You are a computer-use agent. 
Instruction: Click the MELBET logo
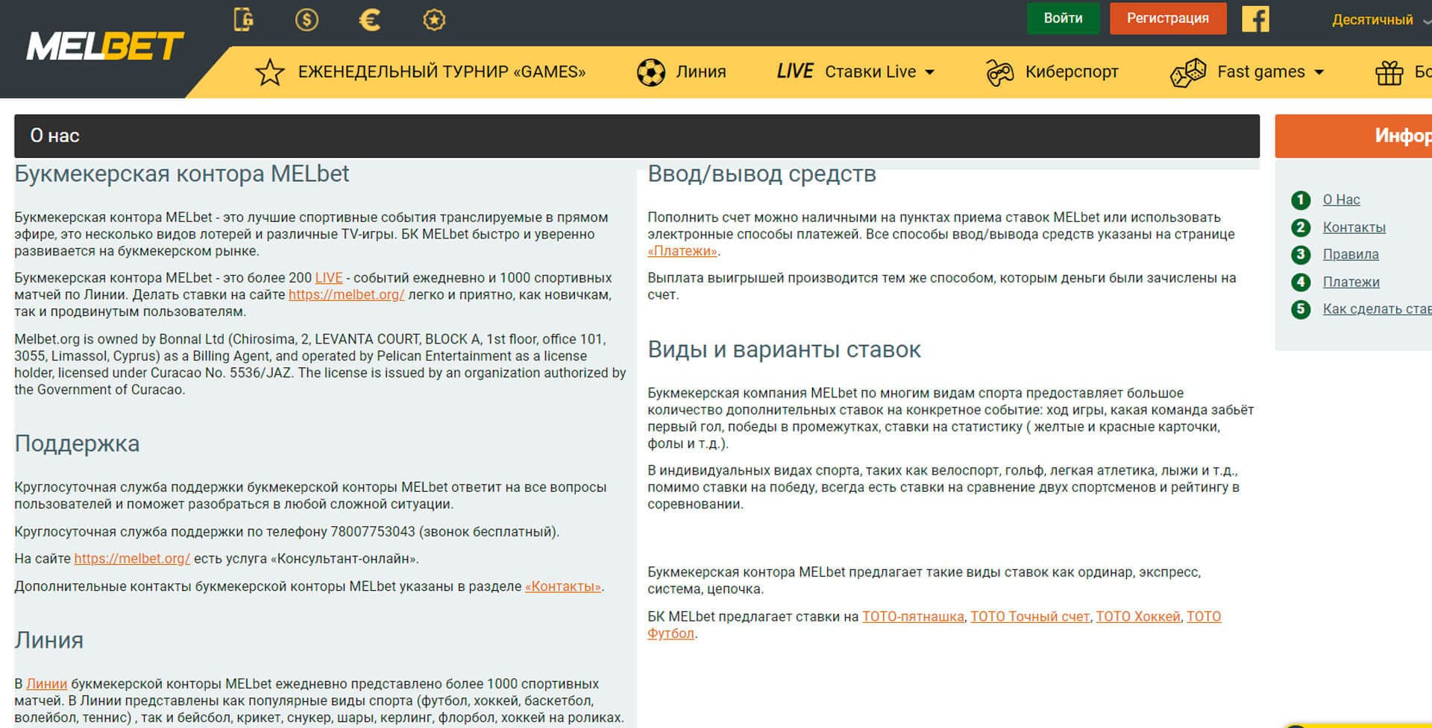(x=104, y=46)
